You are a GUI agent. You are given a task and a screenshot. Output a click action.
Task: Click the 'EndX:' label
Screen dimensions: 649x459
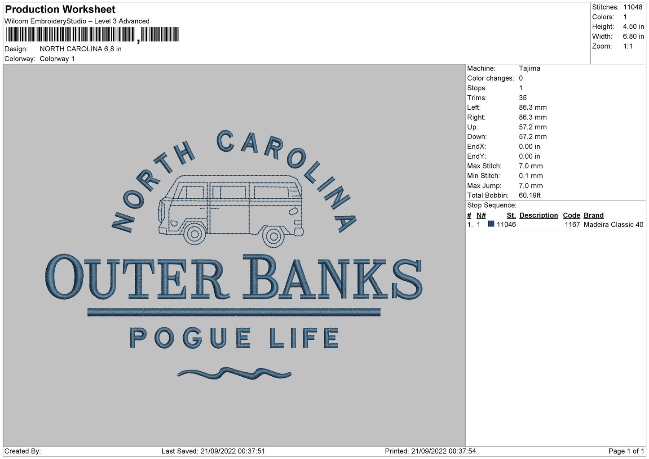pos(477,147)
